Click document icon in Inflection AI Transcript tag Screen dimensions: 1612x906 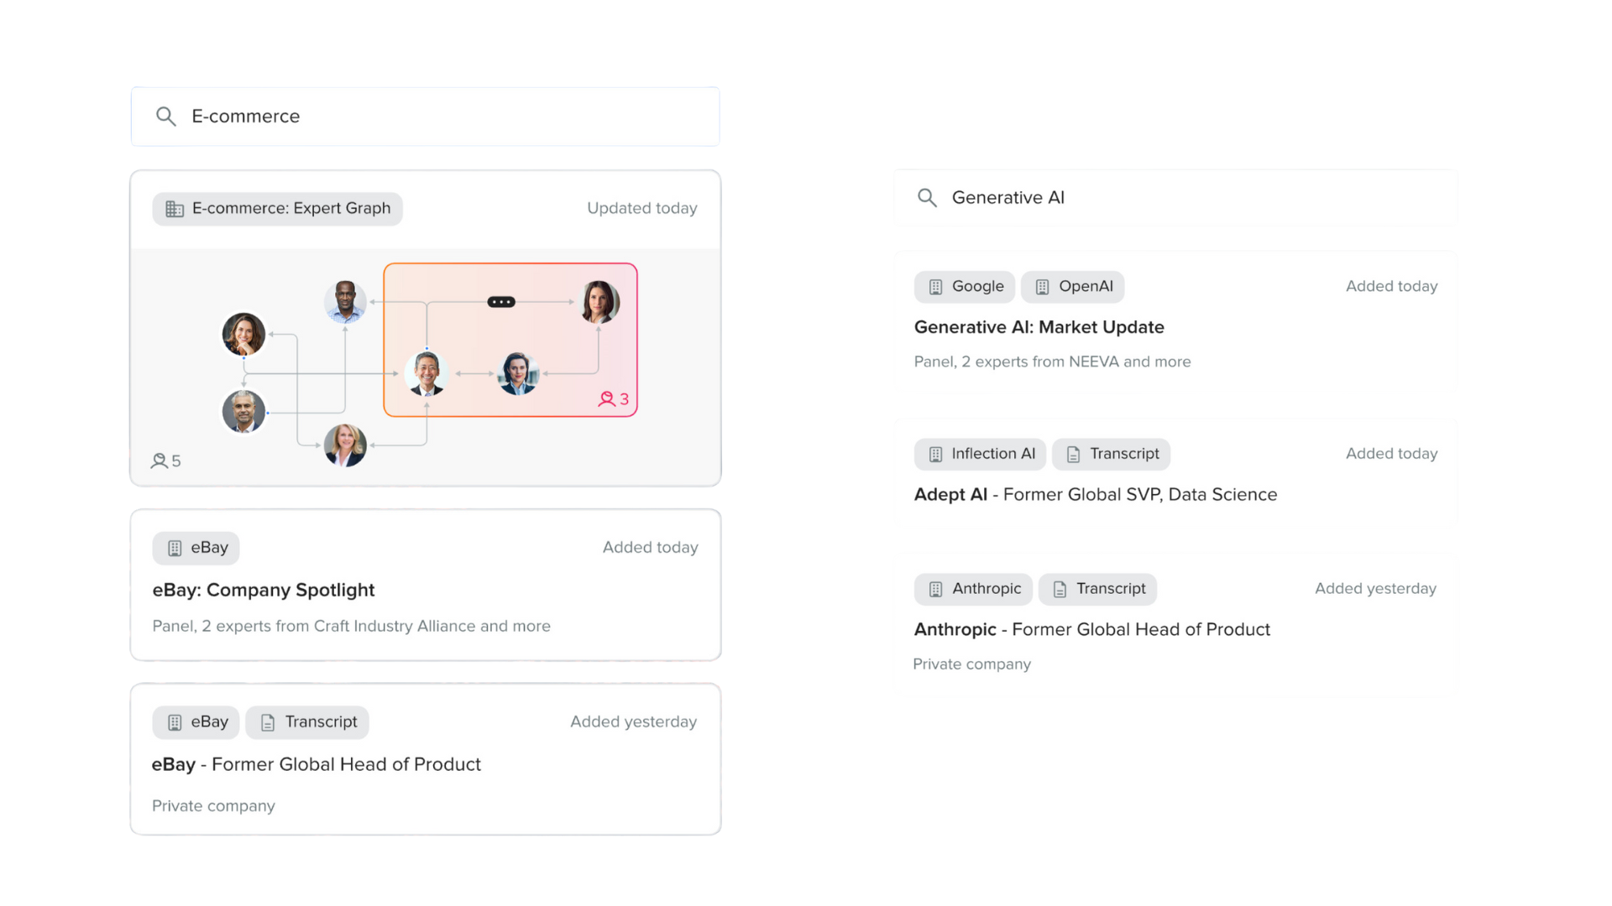pos(1073,455)
